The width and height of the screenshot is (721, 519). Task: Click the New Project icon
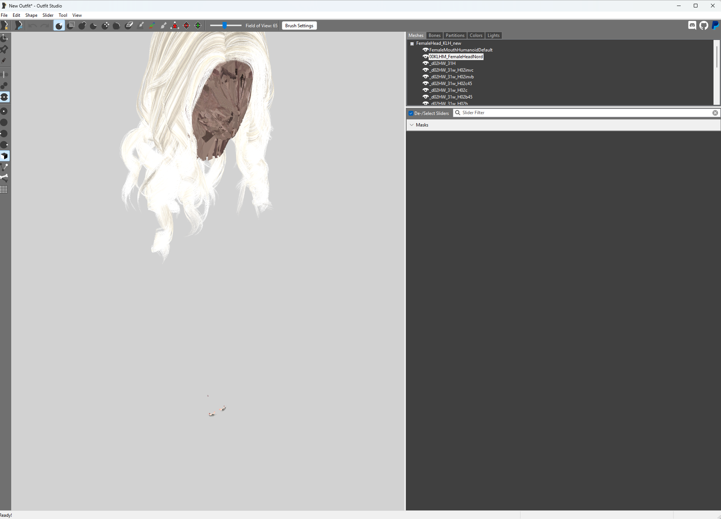[4, 25]
